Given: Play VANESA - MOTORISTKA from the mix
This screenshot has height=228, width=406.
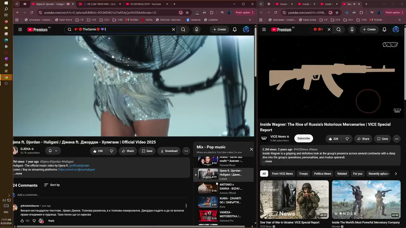Looking at the screenshot, I should (x=224, y=216).
